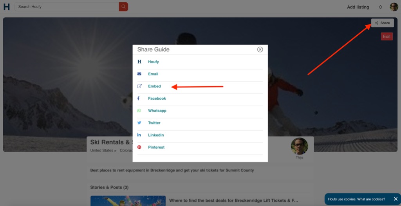Click the Houfy icon in Share Guide

139,62
